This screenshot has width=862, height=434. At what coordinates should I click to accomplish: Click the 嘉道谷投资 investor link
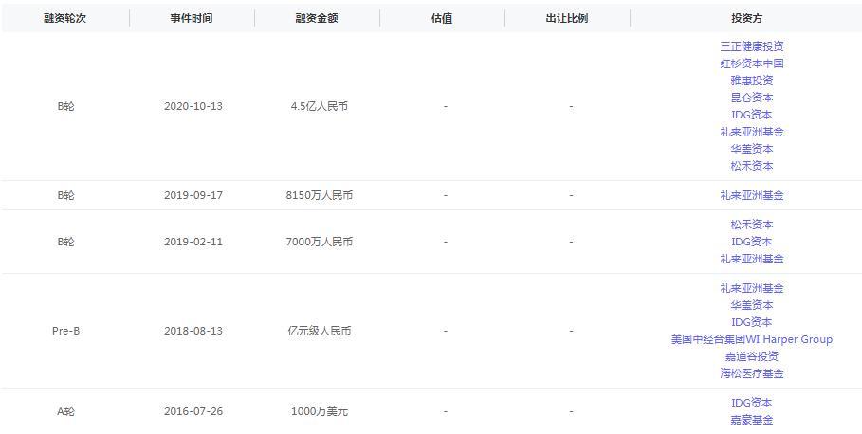pos(751,356)
